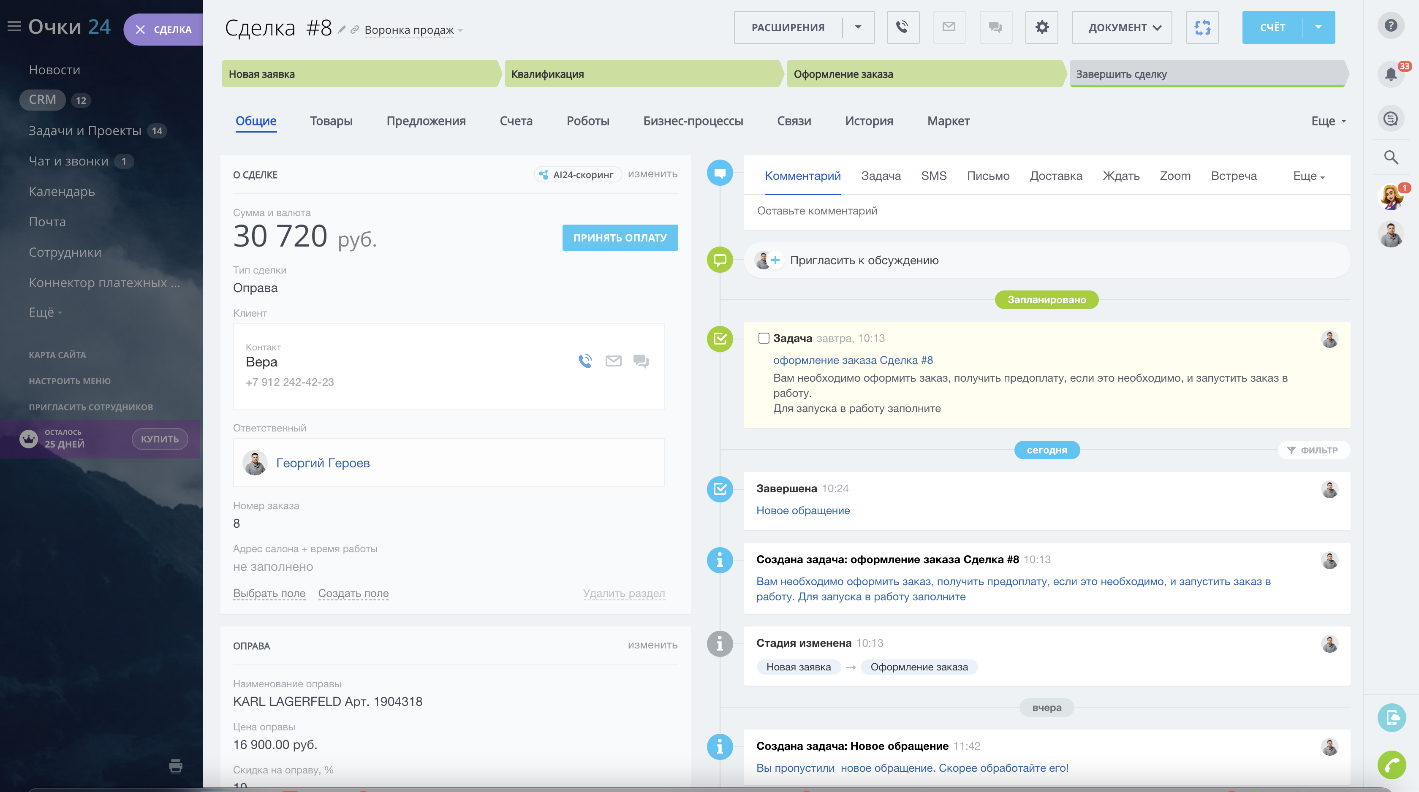Open the hamburger menu toggle
This screenshot has height=792, width=1419.
(14, 27)
